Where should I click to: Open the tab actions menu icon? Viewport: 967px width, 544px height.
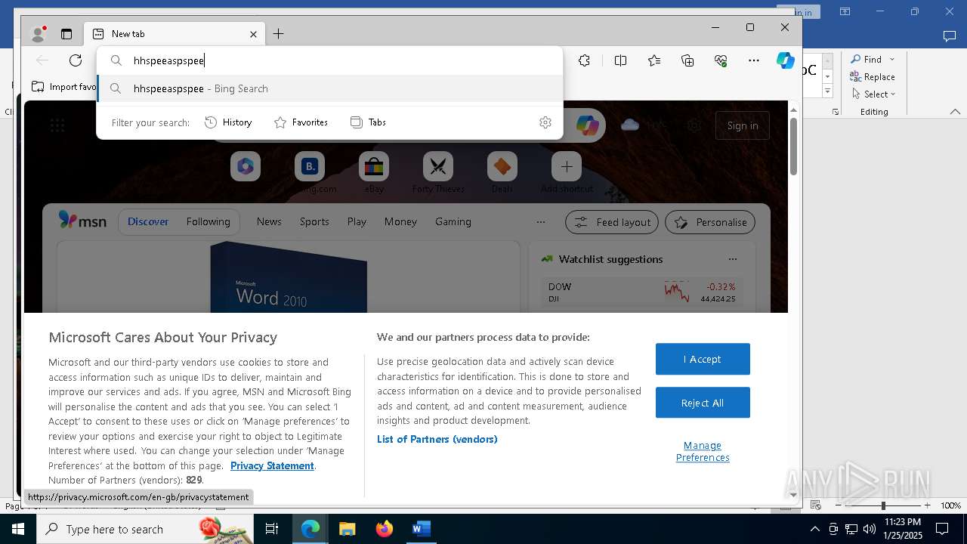coord(66,34)
